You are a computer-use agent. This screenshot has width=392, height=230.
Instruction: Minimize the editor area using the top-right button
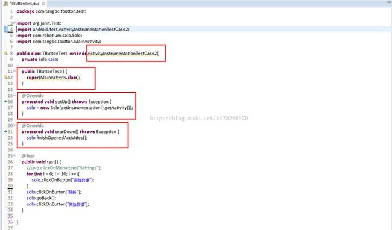pyautogui.click(x=389, y=2)
